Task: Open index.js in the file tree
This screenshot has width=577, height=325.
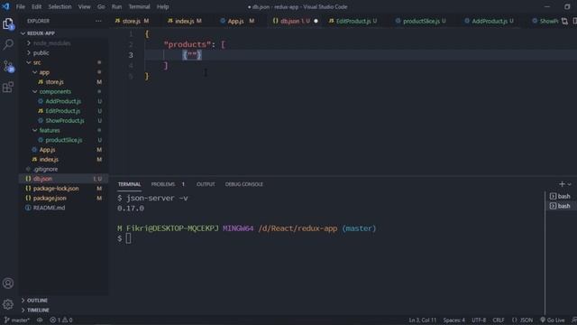Action: click(x=64, y=159)
